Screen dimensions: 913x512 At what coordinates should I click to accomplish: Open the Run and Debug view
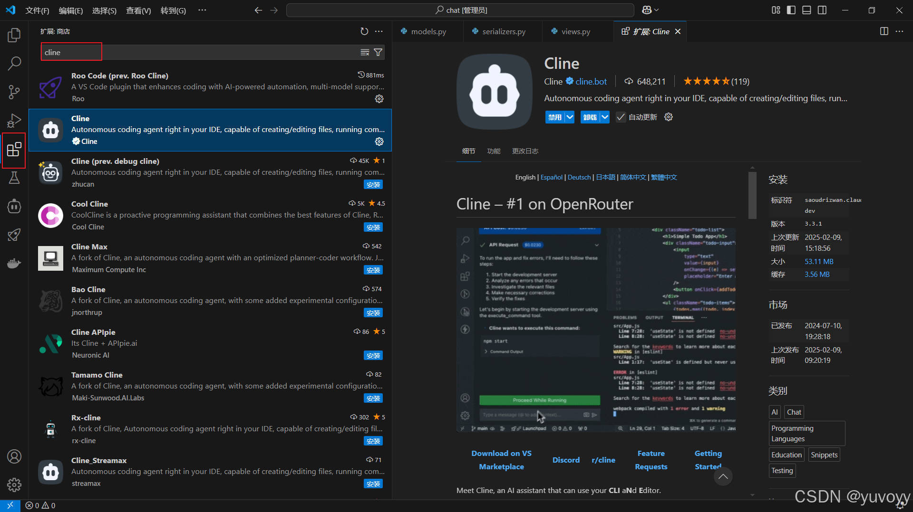coord(14,120)
